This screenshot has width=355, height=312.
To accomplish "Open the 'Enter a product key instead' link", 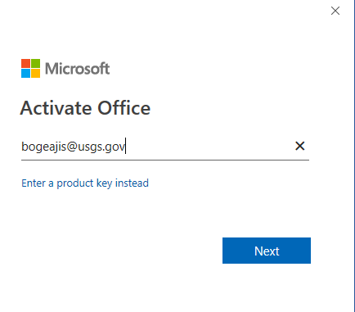I will 85,183.
